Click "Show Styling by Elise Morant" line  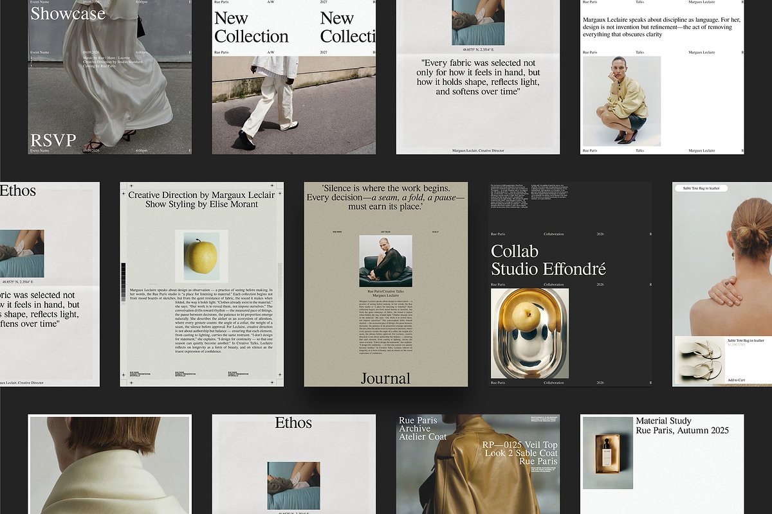pyautogui.click(x=201, y=204)
